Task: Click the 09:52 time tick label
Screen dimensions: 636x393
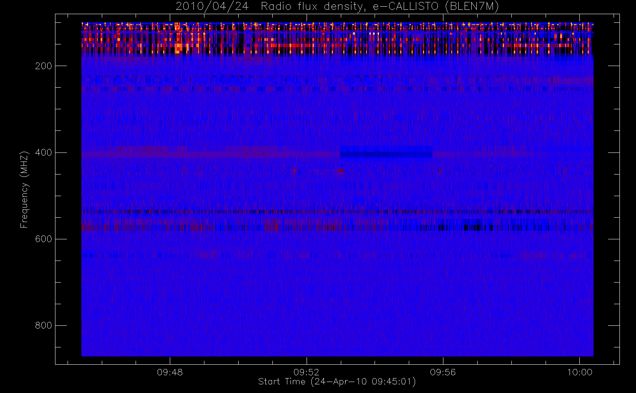Action: click(x=307, y=372)
